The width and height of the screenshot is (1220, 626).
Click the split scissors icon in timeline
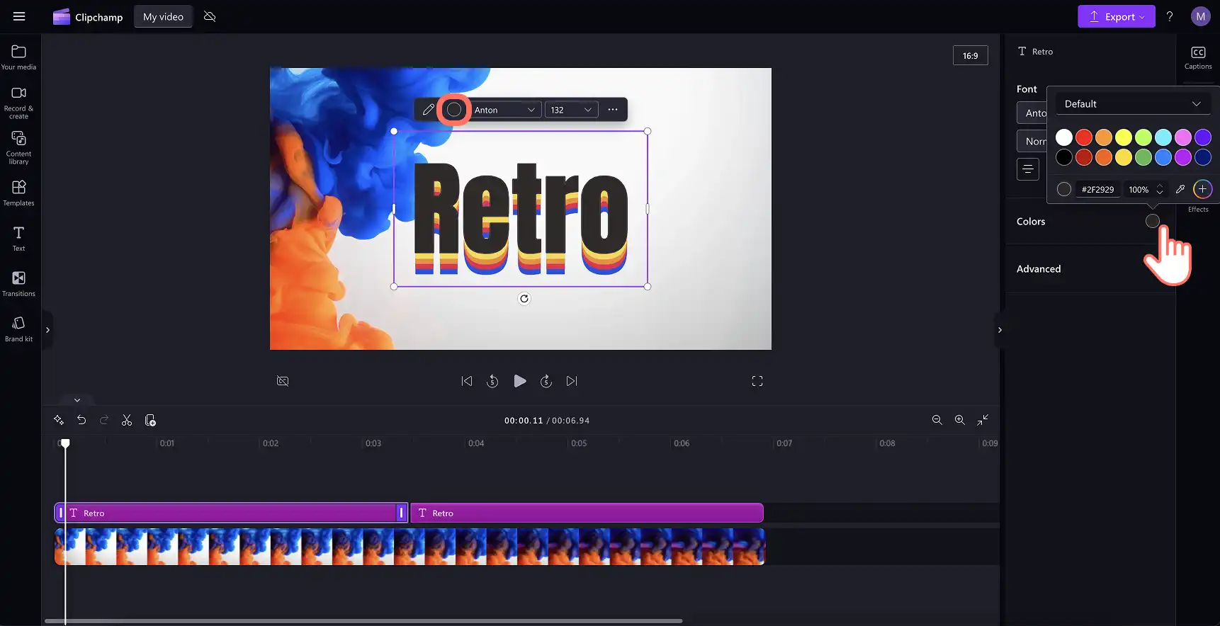127,420
